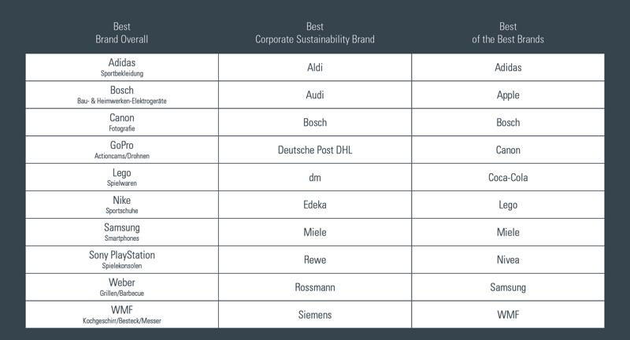Select Aldi in the sustainability column
The image size is (630, 340).
(x=315, y=67)
